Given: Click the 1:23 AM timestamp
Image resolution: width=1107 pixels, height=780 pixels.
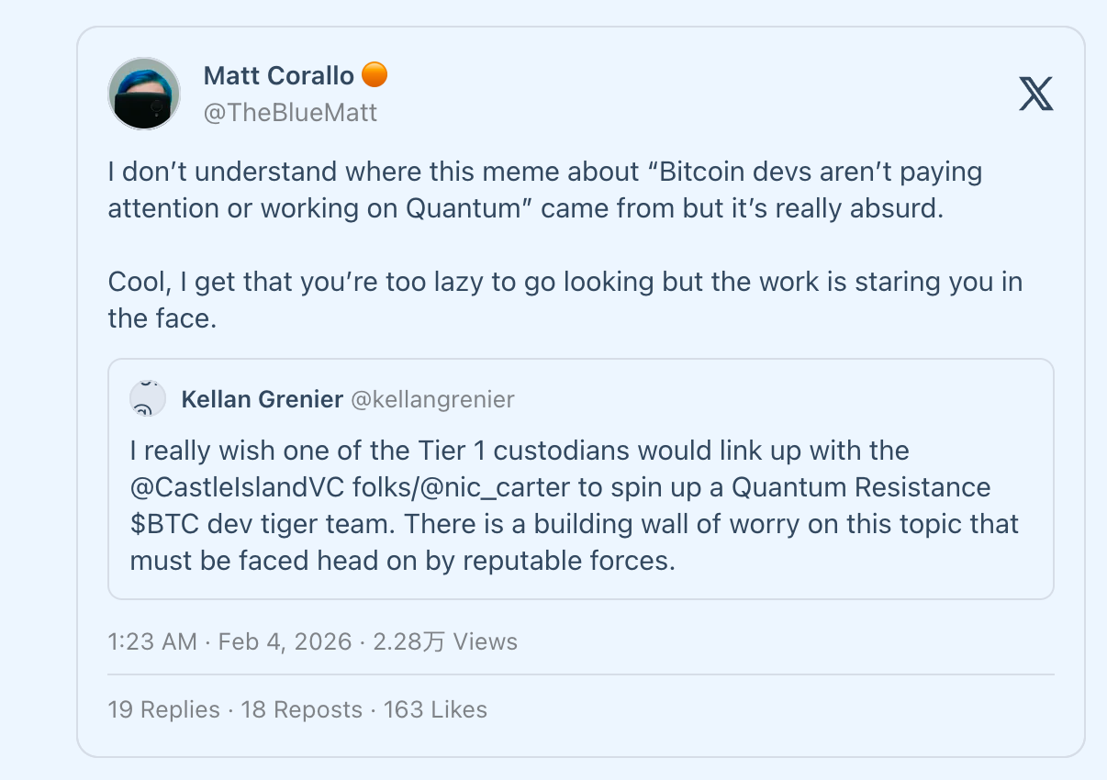Looking at the screenshot, I should coord(152,641).
